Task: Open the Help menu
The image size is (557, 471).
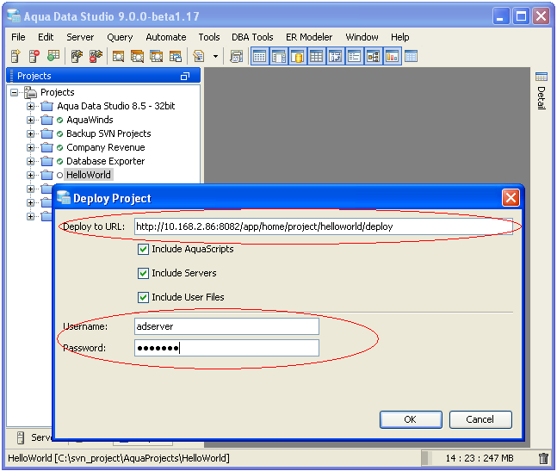Action: [400, 37]
